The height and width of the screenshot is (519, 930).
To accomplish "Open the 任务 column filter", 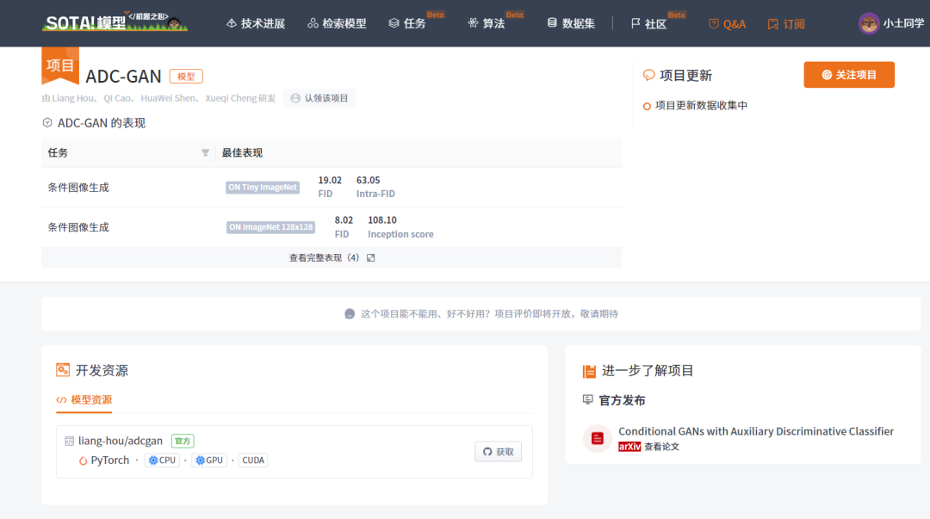I will pos(205,153).
